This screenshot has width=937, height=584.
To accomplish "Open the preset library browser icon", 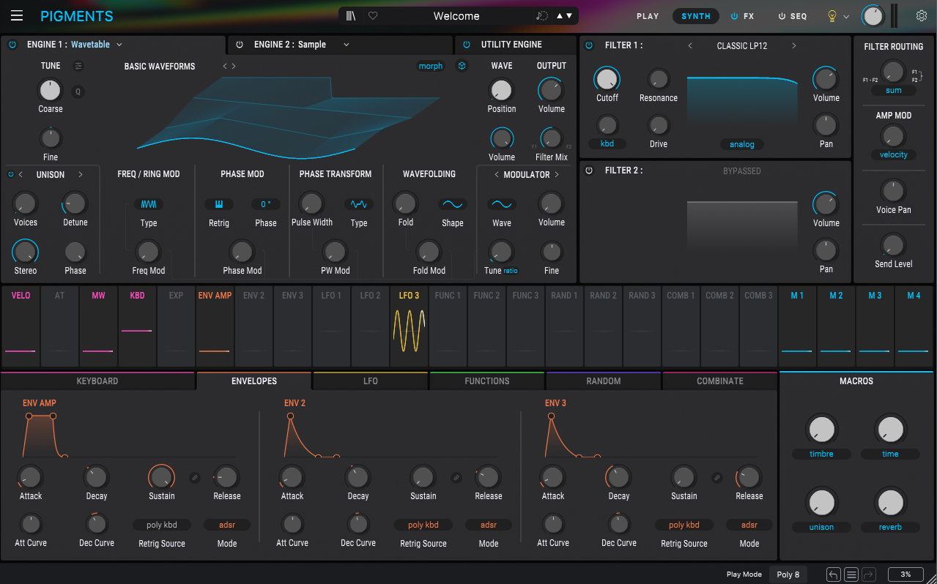I will click(352, 16).
